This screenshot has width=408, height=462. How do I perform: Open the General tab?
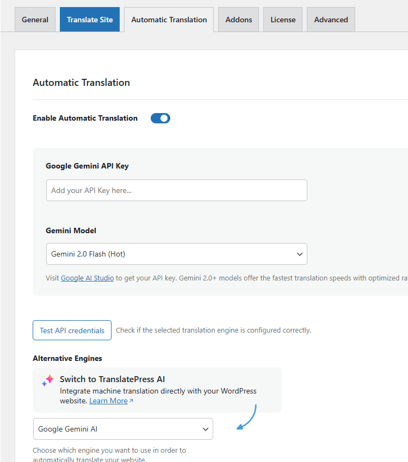[x=35, y=20]
